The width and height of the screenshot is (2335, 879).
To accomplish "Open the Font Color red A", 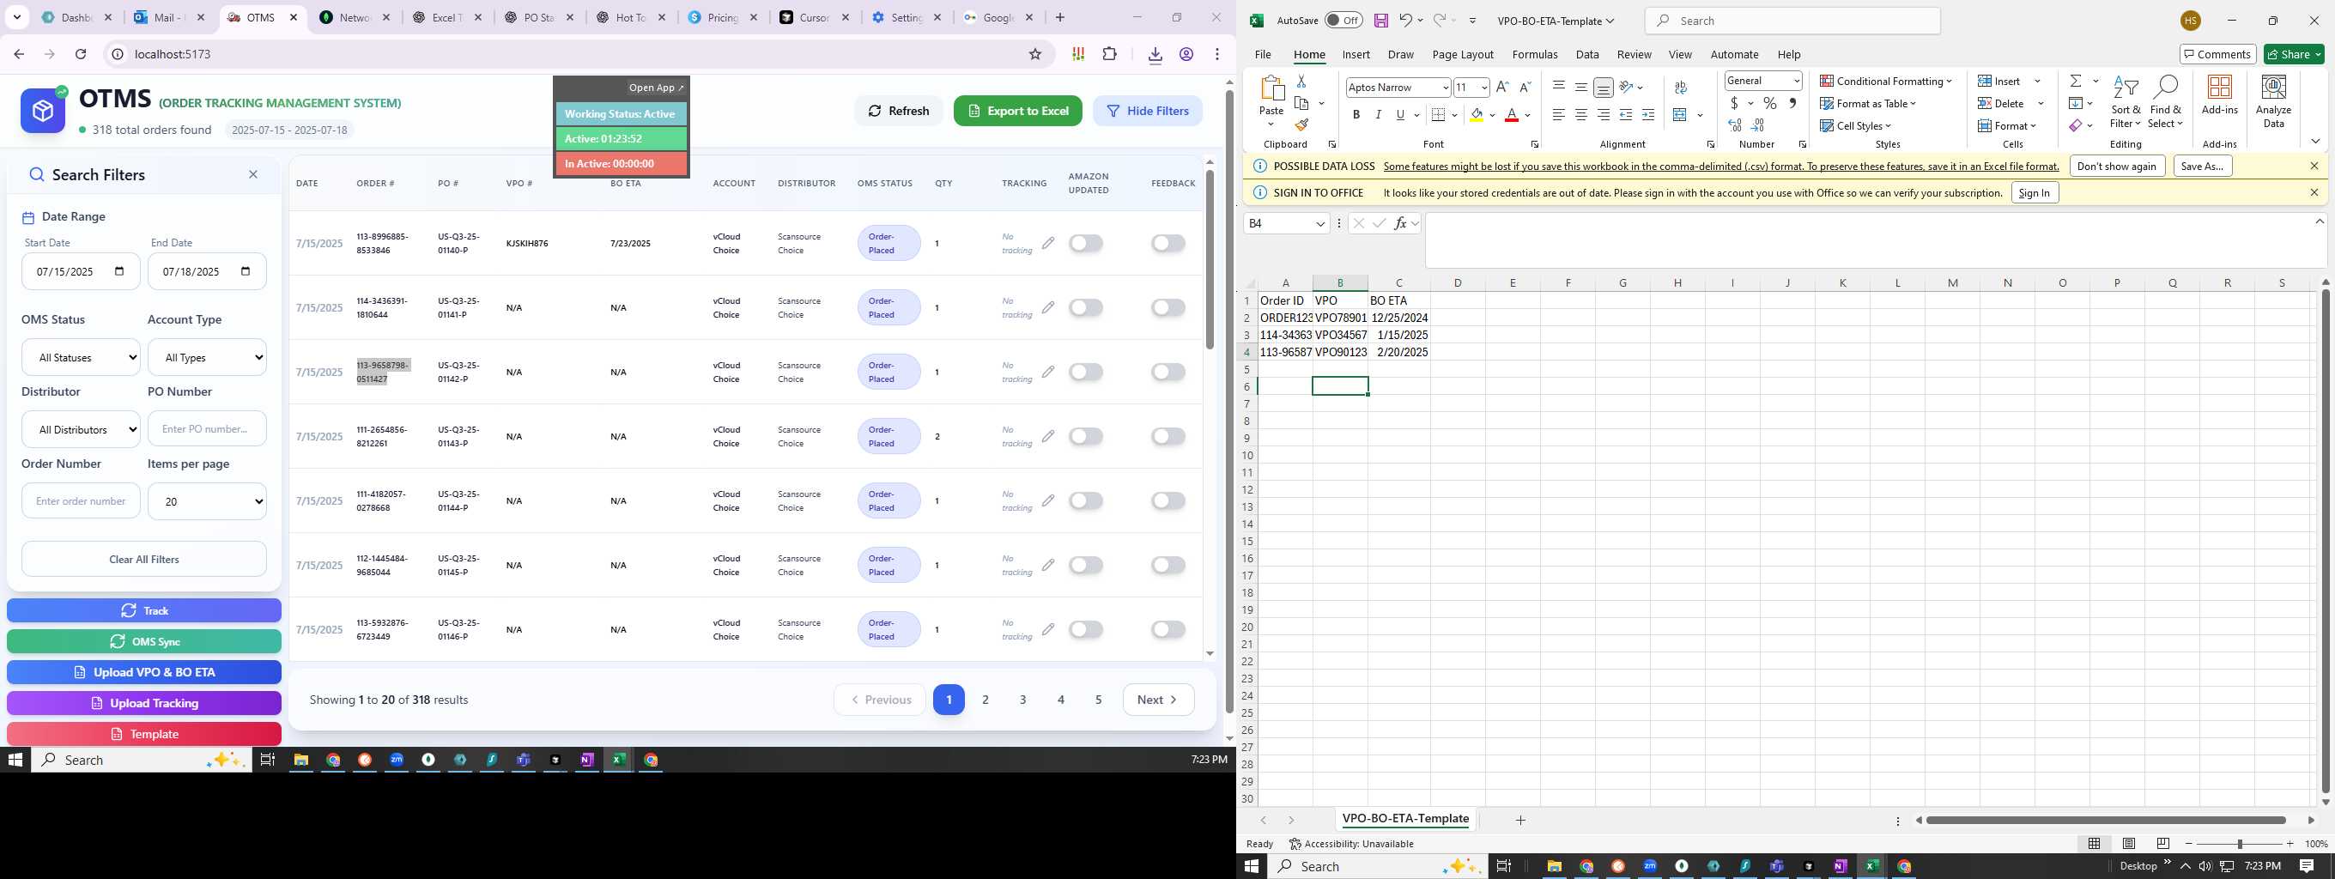I will (x=1511, y=115).
